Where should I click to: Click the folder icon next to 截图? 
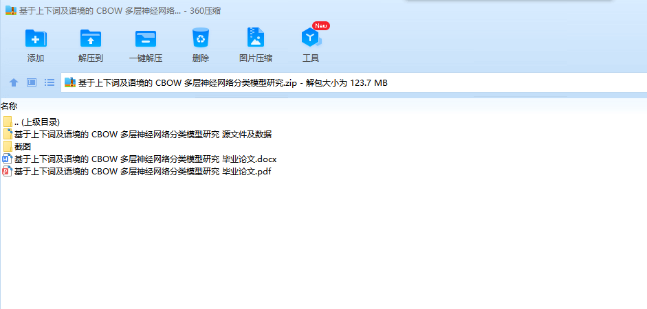click(x=8, y=147)
